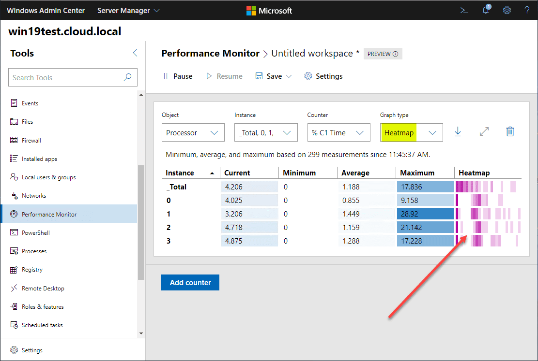Open the Instance dropdown
Screen dimensions: 538x361
[x=265, y=132]
